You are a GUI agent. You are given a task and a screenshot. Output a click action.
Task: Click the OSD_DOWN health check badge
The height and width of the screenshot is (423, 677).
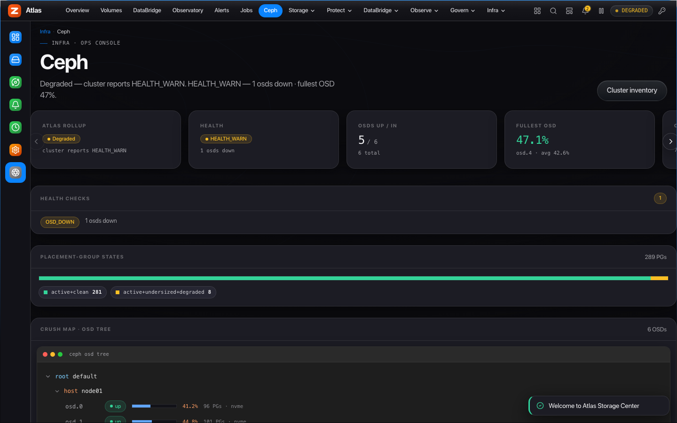(60, 222)
